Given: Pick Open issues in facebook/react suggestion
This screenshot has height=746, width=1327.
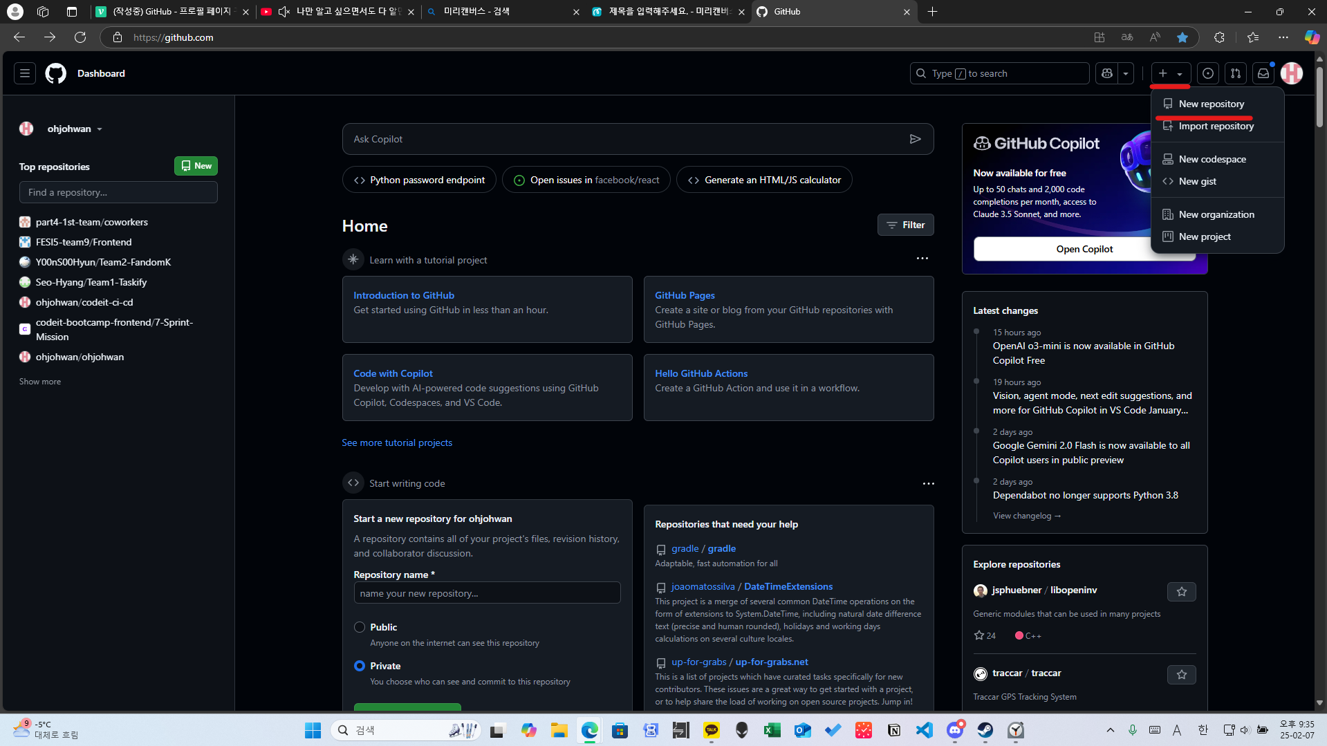Looking at the screenshot, I should tap(586, 180).
